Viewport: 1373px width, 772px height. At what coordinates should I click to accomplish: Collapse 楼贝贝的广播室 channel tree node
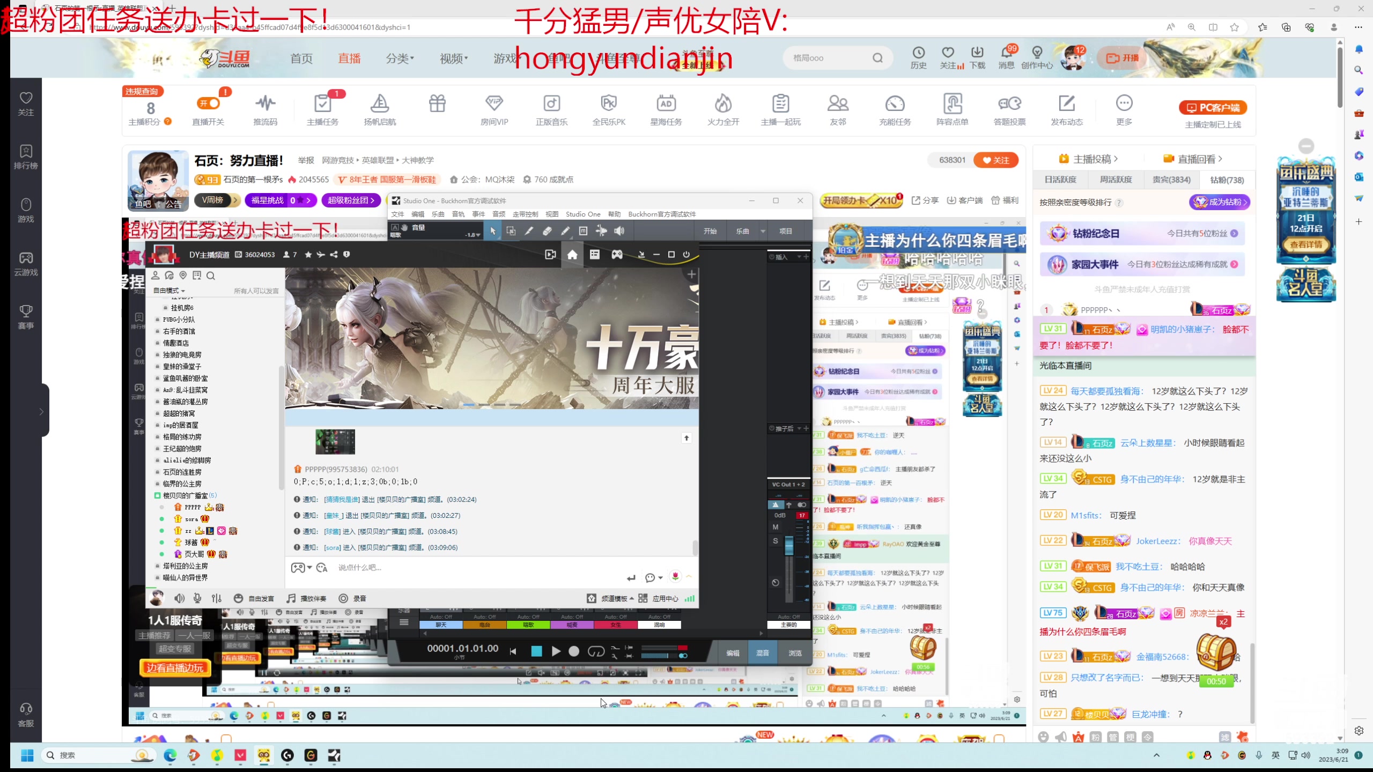[x=157, y=495]
